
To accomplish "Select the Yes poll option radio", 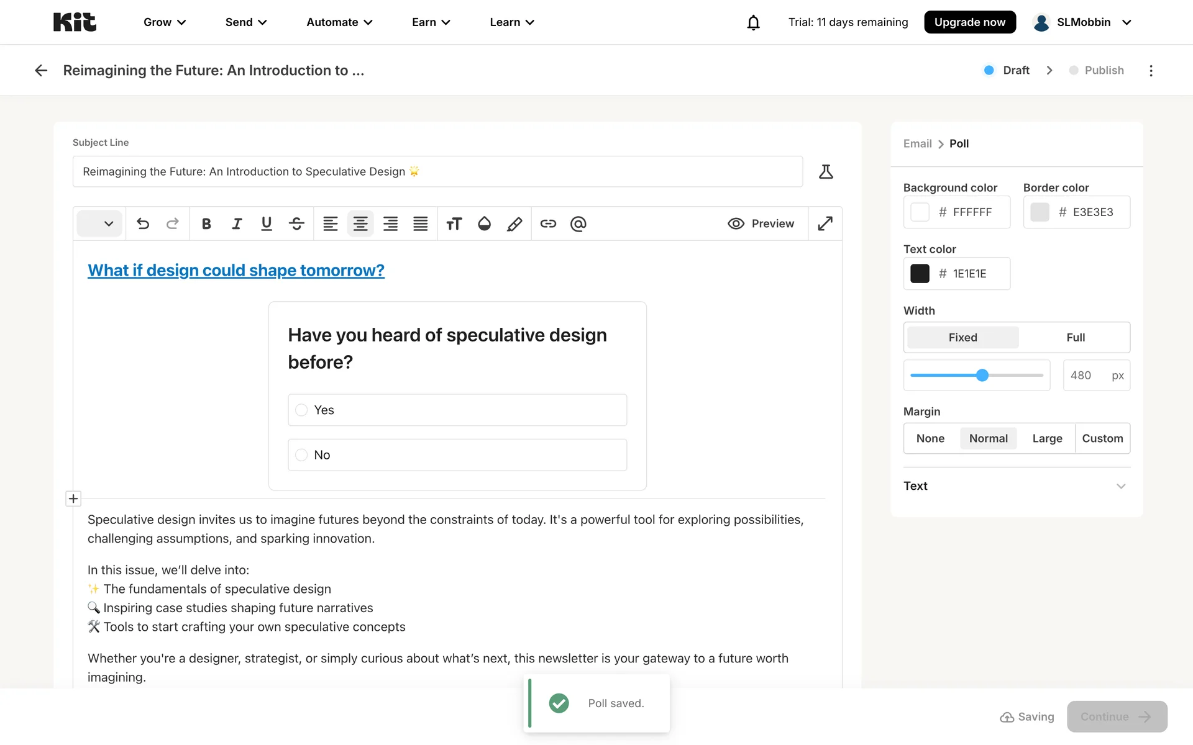I will [x=302, y=410].
